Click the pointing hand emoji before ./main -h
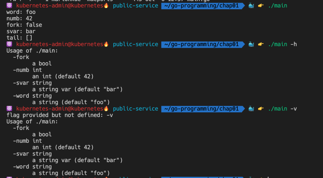The width and height of the screenshot is (323, 178). [x=261, y=44]
